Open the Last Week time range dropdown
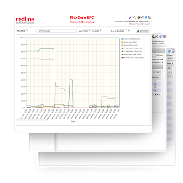The width and height of the screenshot is (183, 183). coord(87,31)
